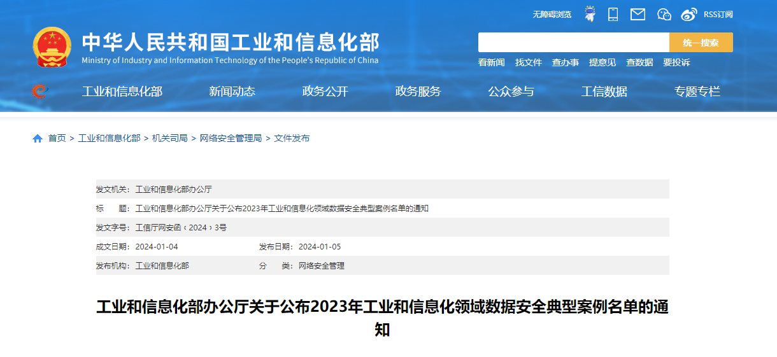Open the mobile phone version icon
This screenshot has width=777, height=357.
coord(613,14)
